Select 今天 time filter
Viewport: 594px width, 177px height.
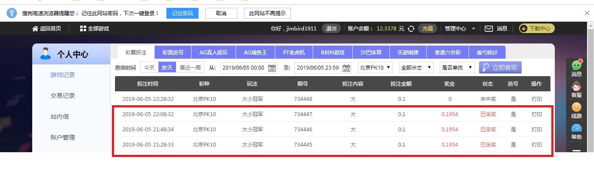point(149,68)
